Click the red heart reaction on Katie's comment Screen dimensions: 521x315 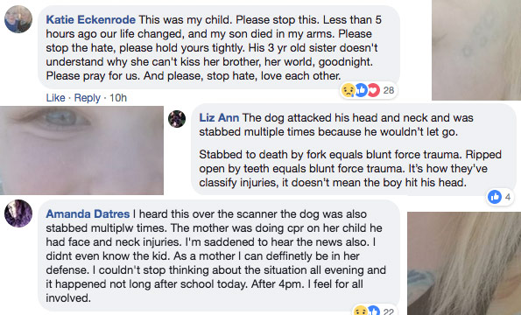click(374, 90)
